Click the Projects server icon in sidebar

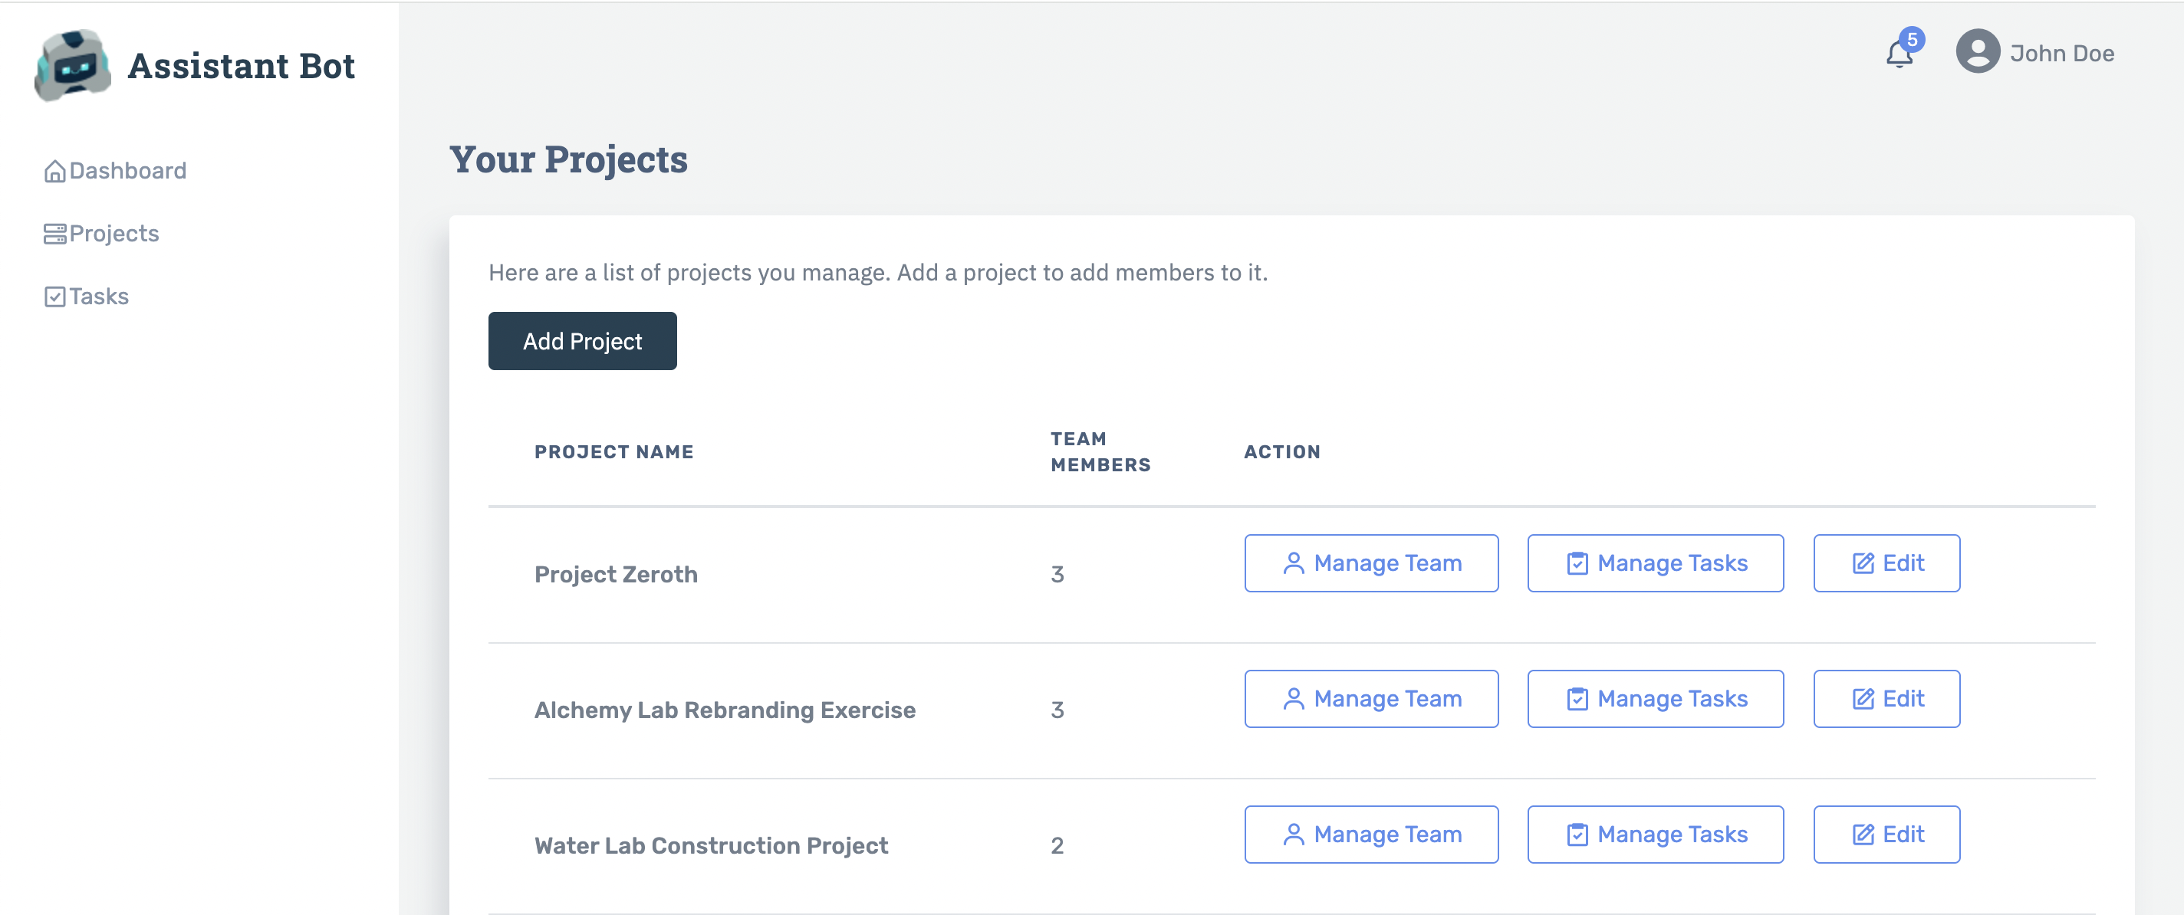click(55, 234)
